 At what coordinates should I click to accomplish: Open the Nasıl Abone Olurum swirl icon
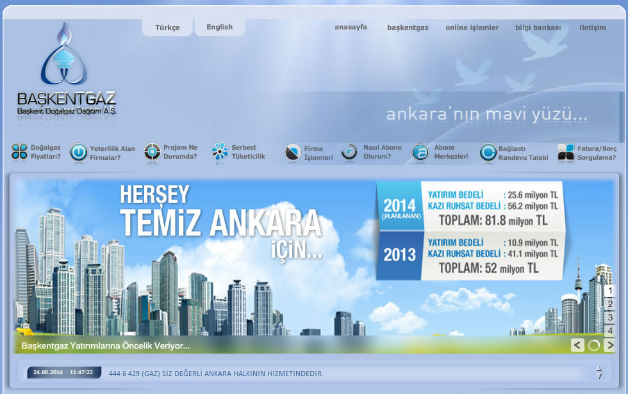click(x=349, y=152)
